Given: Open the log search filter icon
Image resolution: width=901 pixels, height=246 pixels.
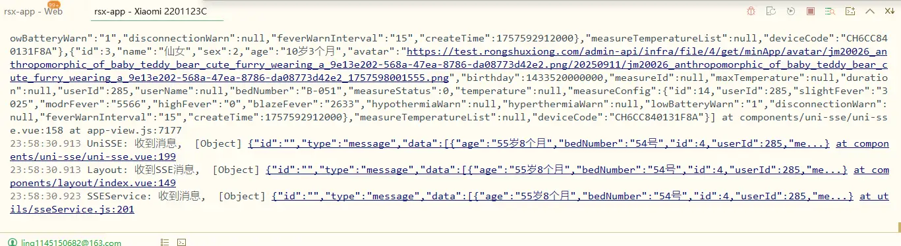Looking at the screenshot, I should click(830, 11).
